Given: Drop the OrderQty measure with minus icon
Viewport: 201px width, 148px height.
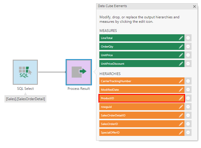Looking at the screenshot, I should coord(188,47).
